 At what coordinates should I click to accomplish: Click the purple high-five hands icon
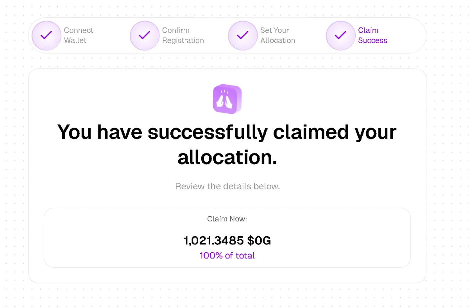click(227, 99)
